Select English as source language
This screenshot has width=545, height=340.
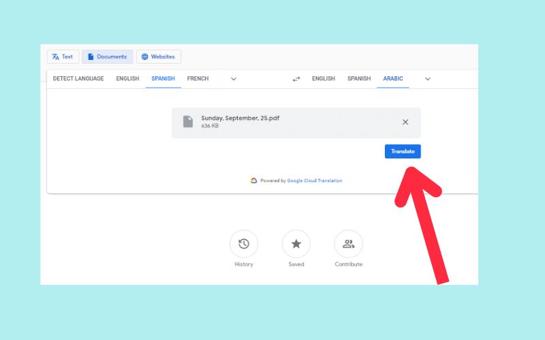pos(127,79)
